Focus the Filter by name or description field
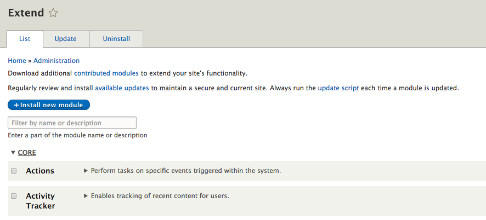 pyautogui.click(x=72, y=123)
